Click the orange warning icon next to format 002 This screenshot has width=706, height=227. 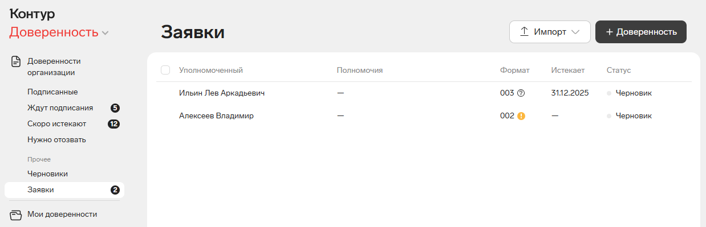(x=521, y=115)
